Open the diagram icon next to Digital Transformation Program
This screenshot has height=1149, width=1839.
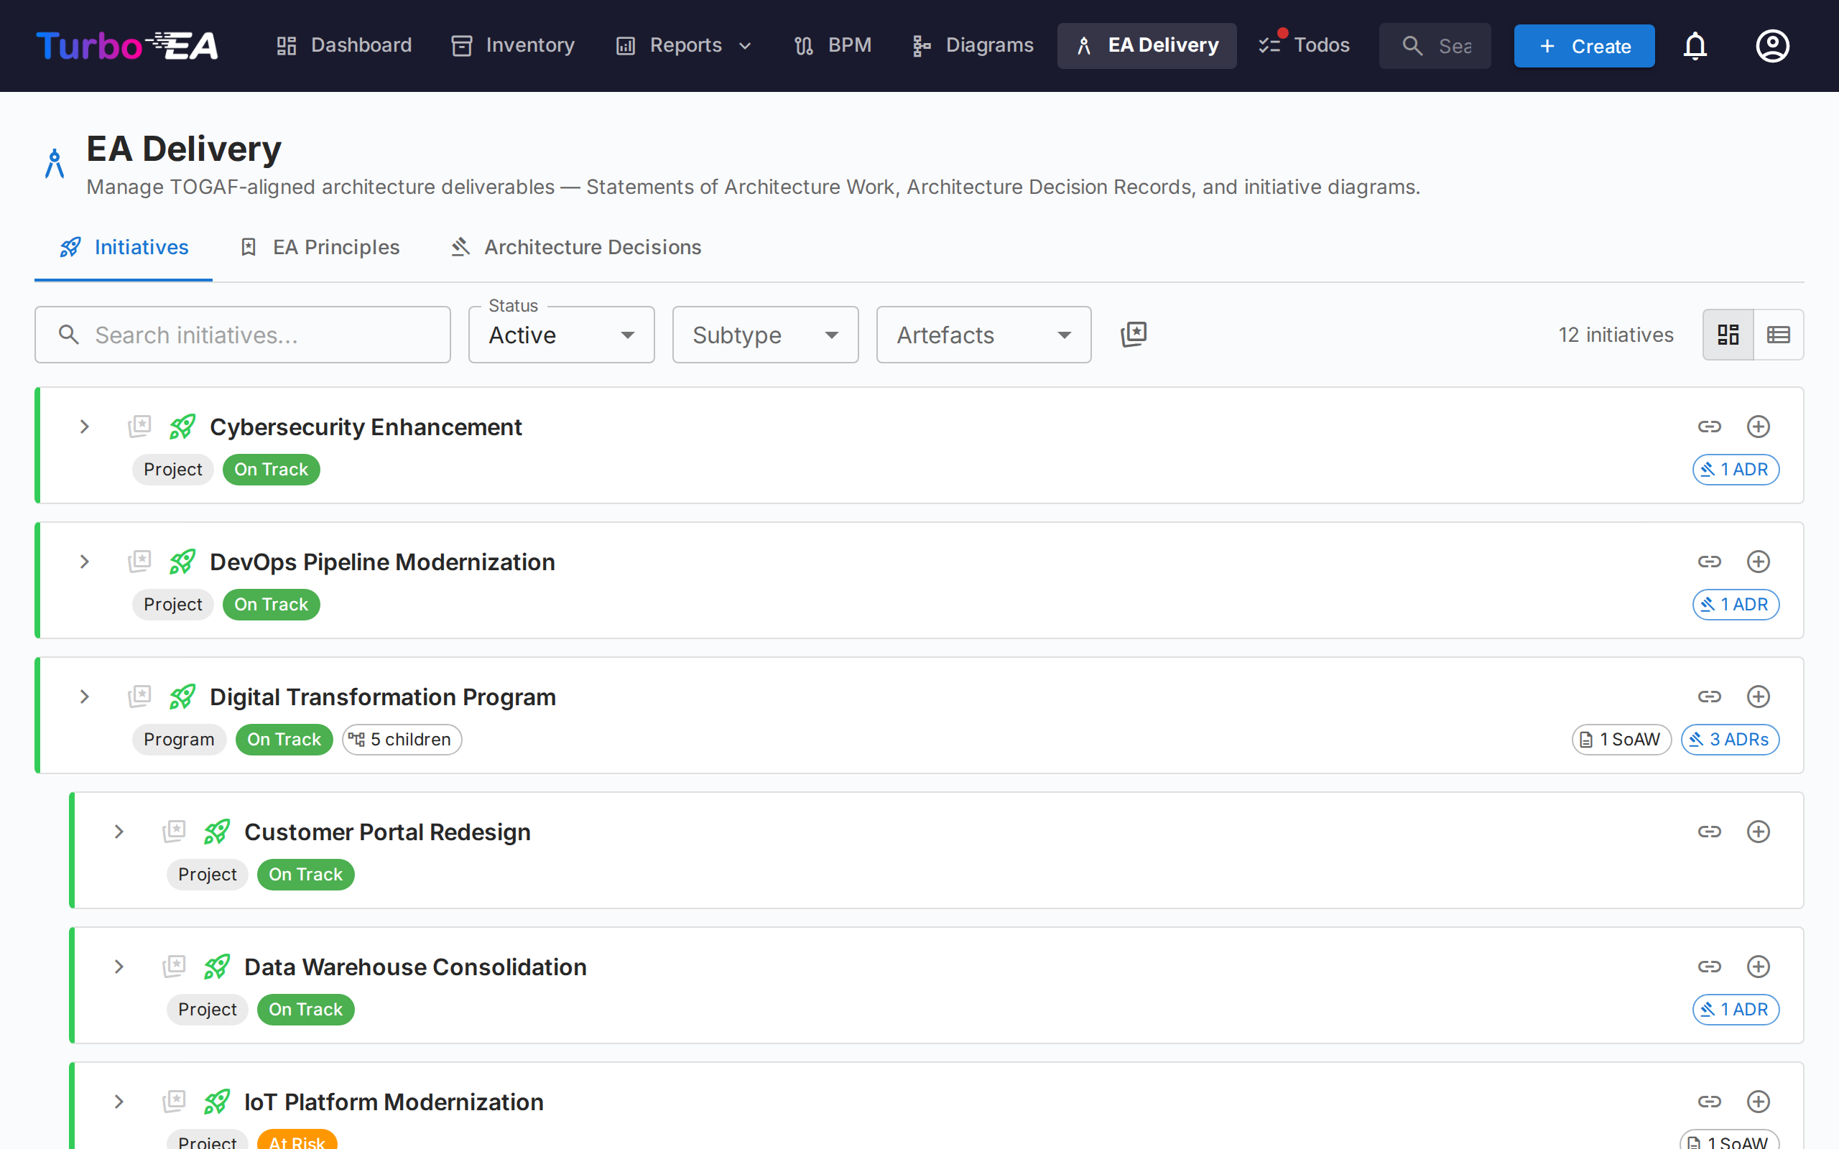coord(141,696)
